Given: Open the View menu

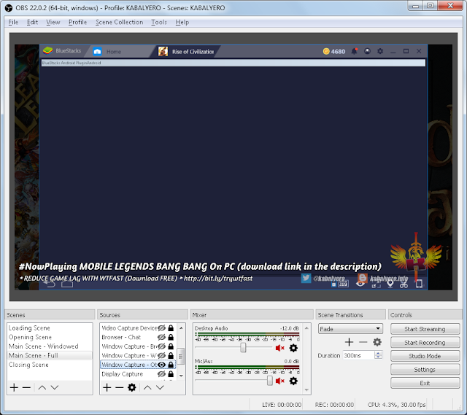Looking at the screenshot, I should [53, 22].
